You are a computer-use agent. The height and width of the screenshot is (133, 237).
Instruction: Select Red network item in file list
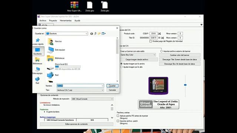pos(53,75)
